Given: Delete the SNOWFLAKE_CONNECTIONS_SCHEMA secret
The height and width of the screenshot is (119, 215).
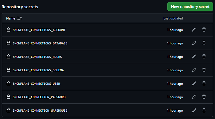Looking at the screenshot, I should click(204, 70).
